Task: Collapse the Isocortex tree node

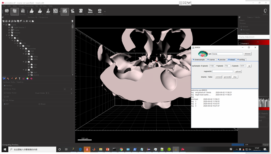Action: pyautogui.click(x=21, y=49)
